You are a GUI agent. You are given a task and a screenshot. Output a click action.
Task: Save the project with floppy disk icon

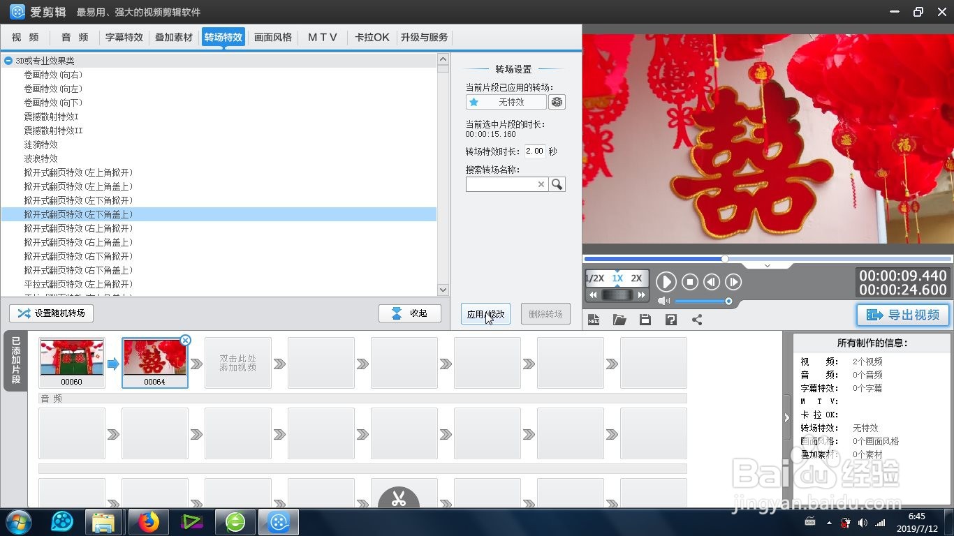(645, 320)
